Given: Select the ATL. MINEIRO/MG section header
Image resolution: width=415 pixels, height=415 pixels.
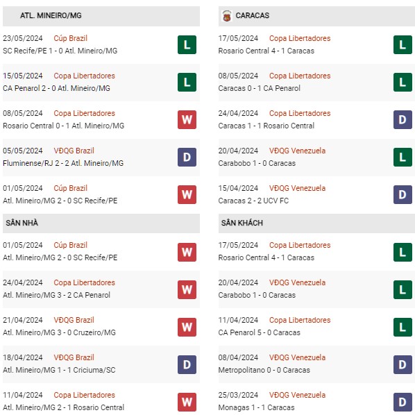Looking at the screenshot, I should click(101, 16).
